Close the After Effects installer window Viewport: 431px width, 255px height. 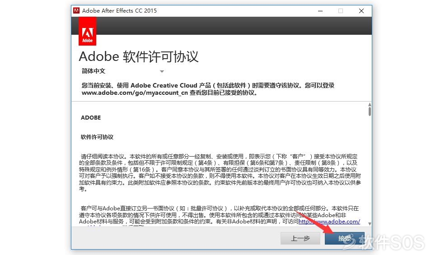361,11
